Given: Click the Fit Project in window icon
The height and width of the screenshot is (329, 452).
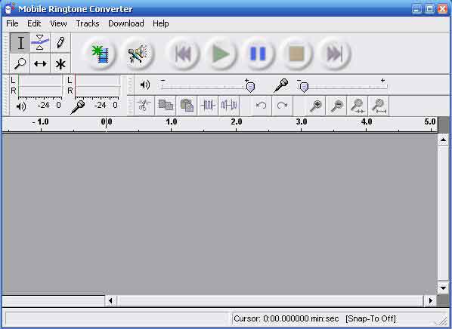Looking at the screenshot, I should pyautogui.click(x=379, y=106).
